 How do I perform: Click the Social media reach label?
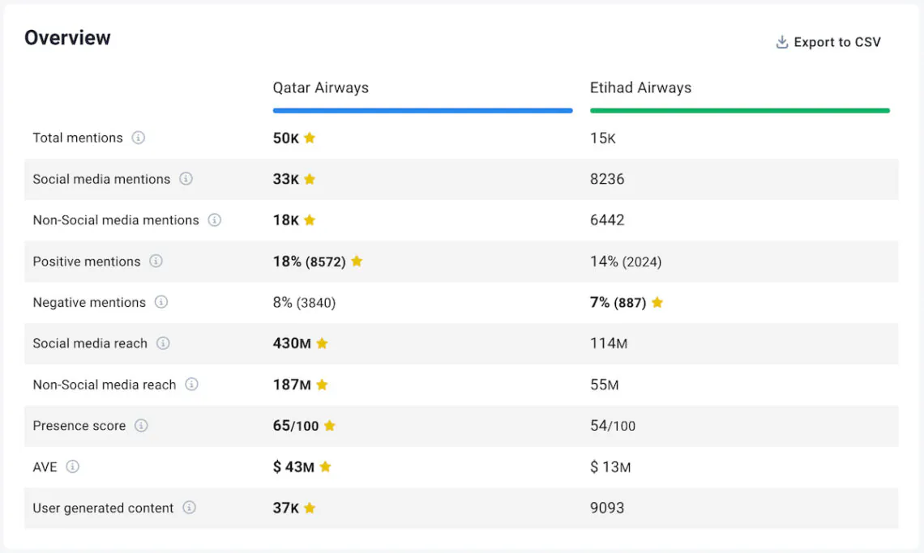[x=90, y=343]
